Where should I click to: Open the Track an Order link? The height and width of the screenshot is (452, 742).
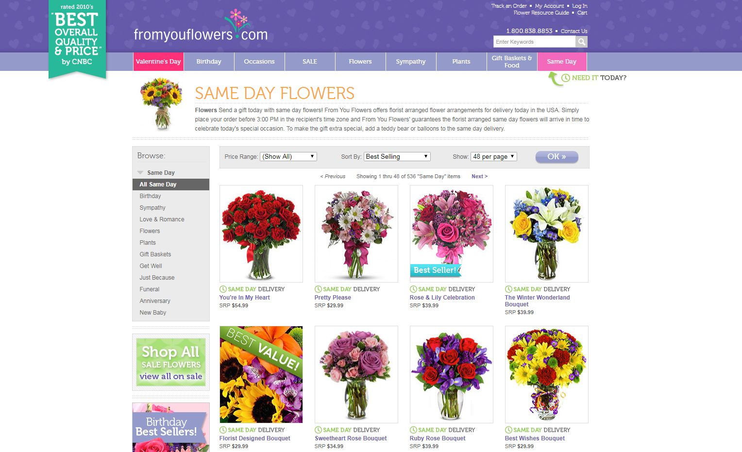(509, 6)
